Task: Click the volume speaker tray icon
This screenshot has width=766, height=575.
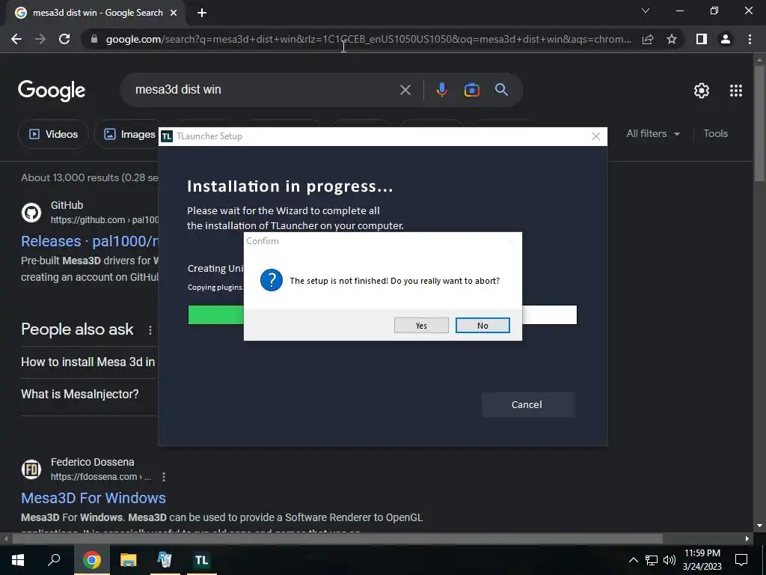Action: click(669, 560)
